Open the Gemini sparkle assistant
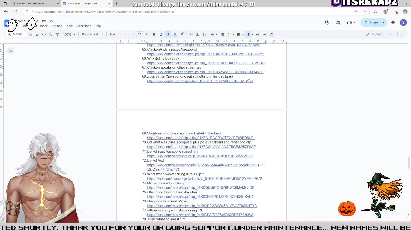Viewport: 411px width, 231px height. [393, 22]
